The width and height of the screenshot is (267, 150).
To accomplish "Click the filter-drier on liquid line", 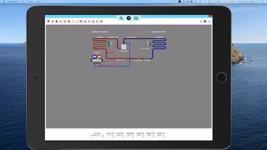I will pos(138,58).
